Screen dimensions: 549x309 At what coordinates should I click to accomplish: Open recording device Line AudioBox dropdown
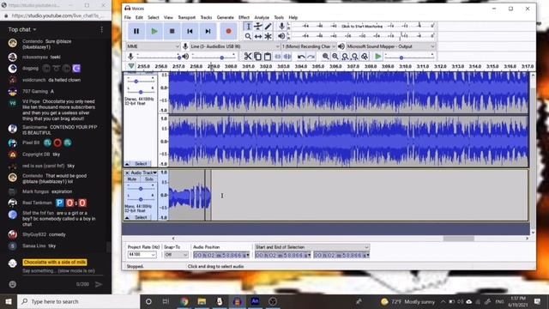[234, 46]
